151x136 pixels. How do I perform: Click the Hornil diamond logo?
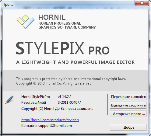[26, 22]
